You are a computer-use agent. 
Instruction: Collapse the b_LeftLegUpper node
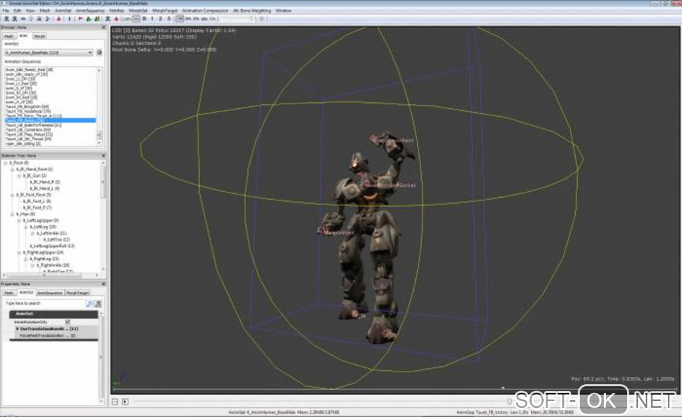(x=19, y=221)
